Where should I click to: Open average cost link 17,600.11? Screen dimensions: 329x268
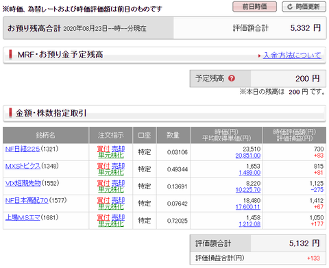248,207
